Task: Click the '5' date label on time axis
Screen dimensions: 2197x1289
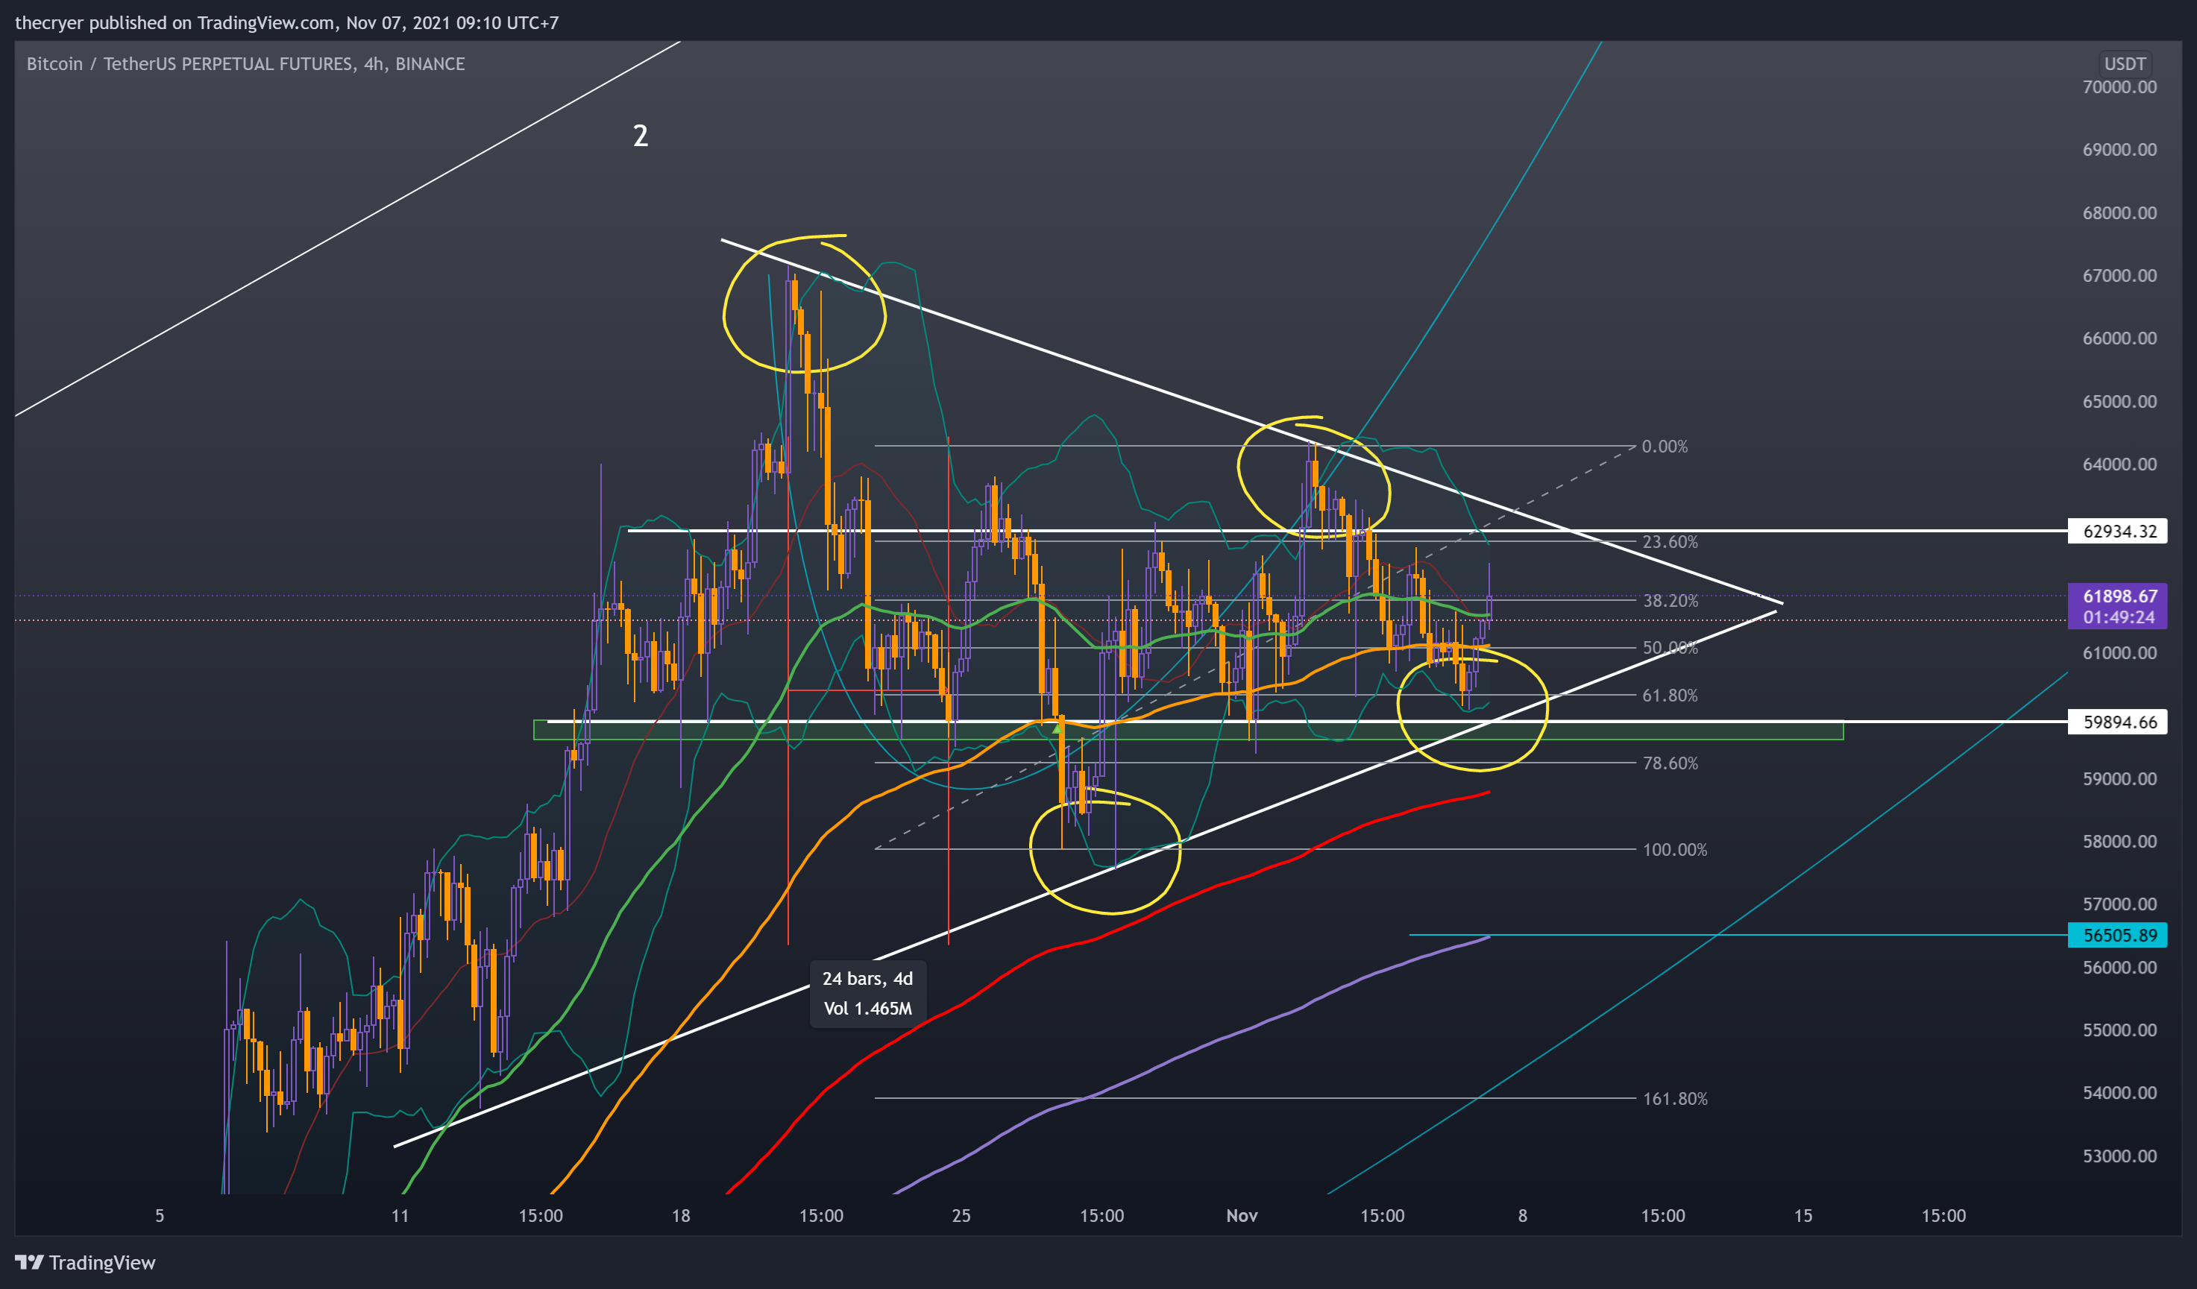Action: [160, 1215]
